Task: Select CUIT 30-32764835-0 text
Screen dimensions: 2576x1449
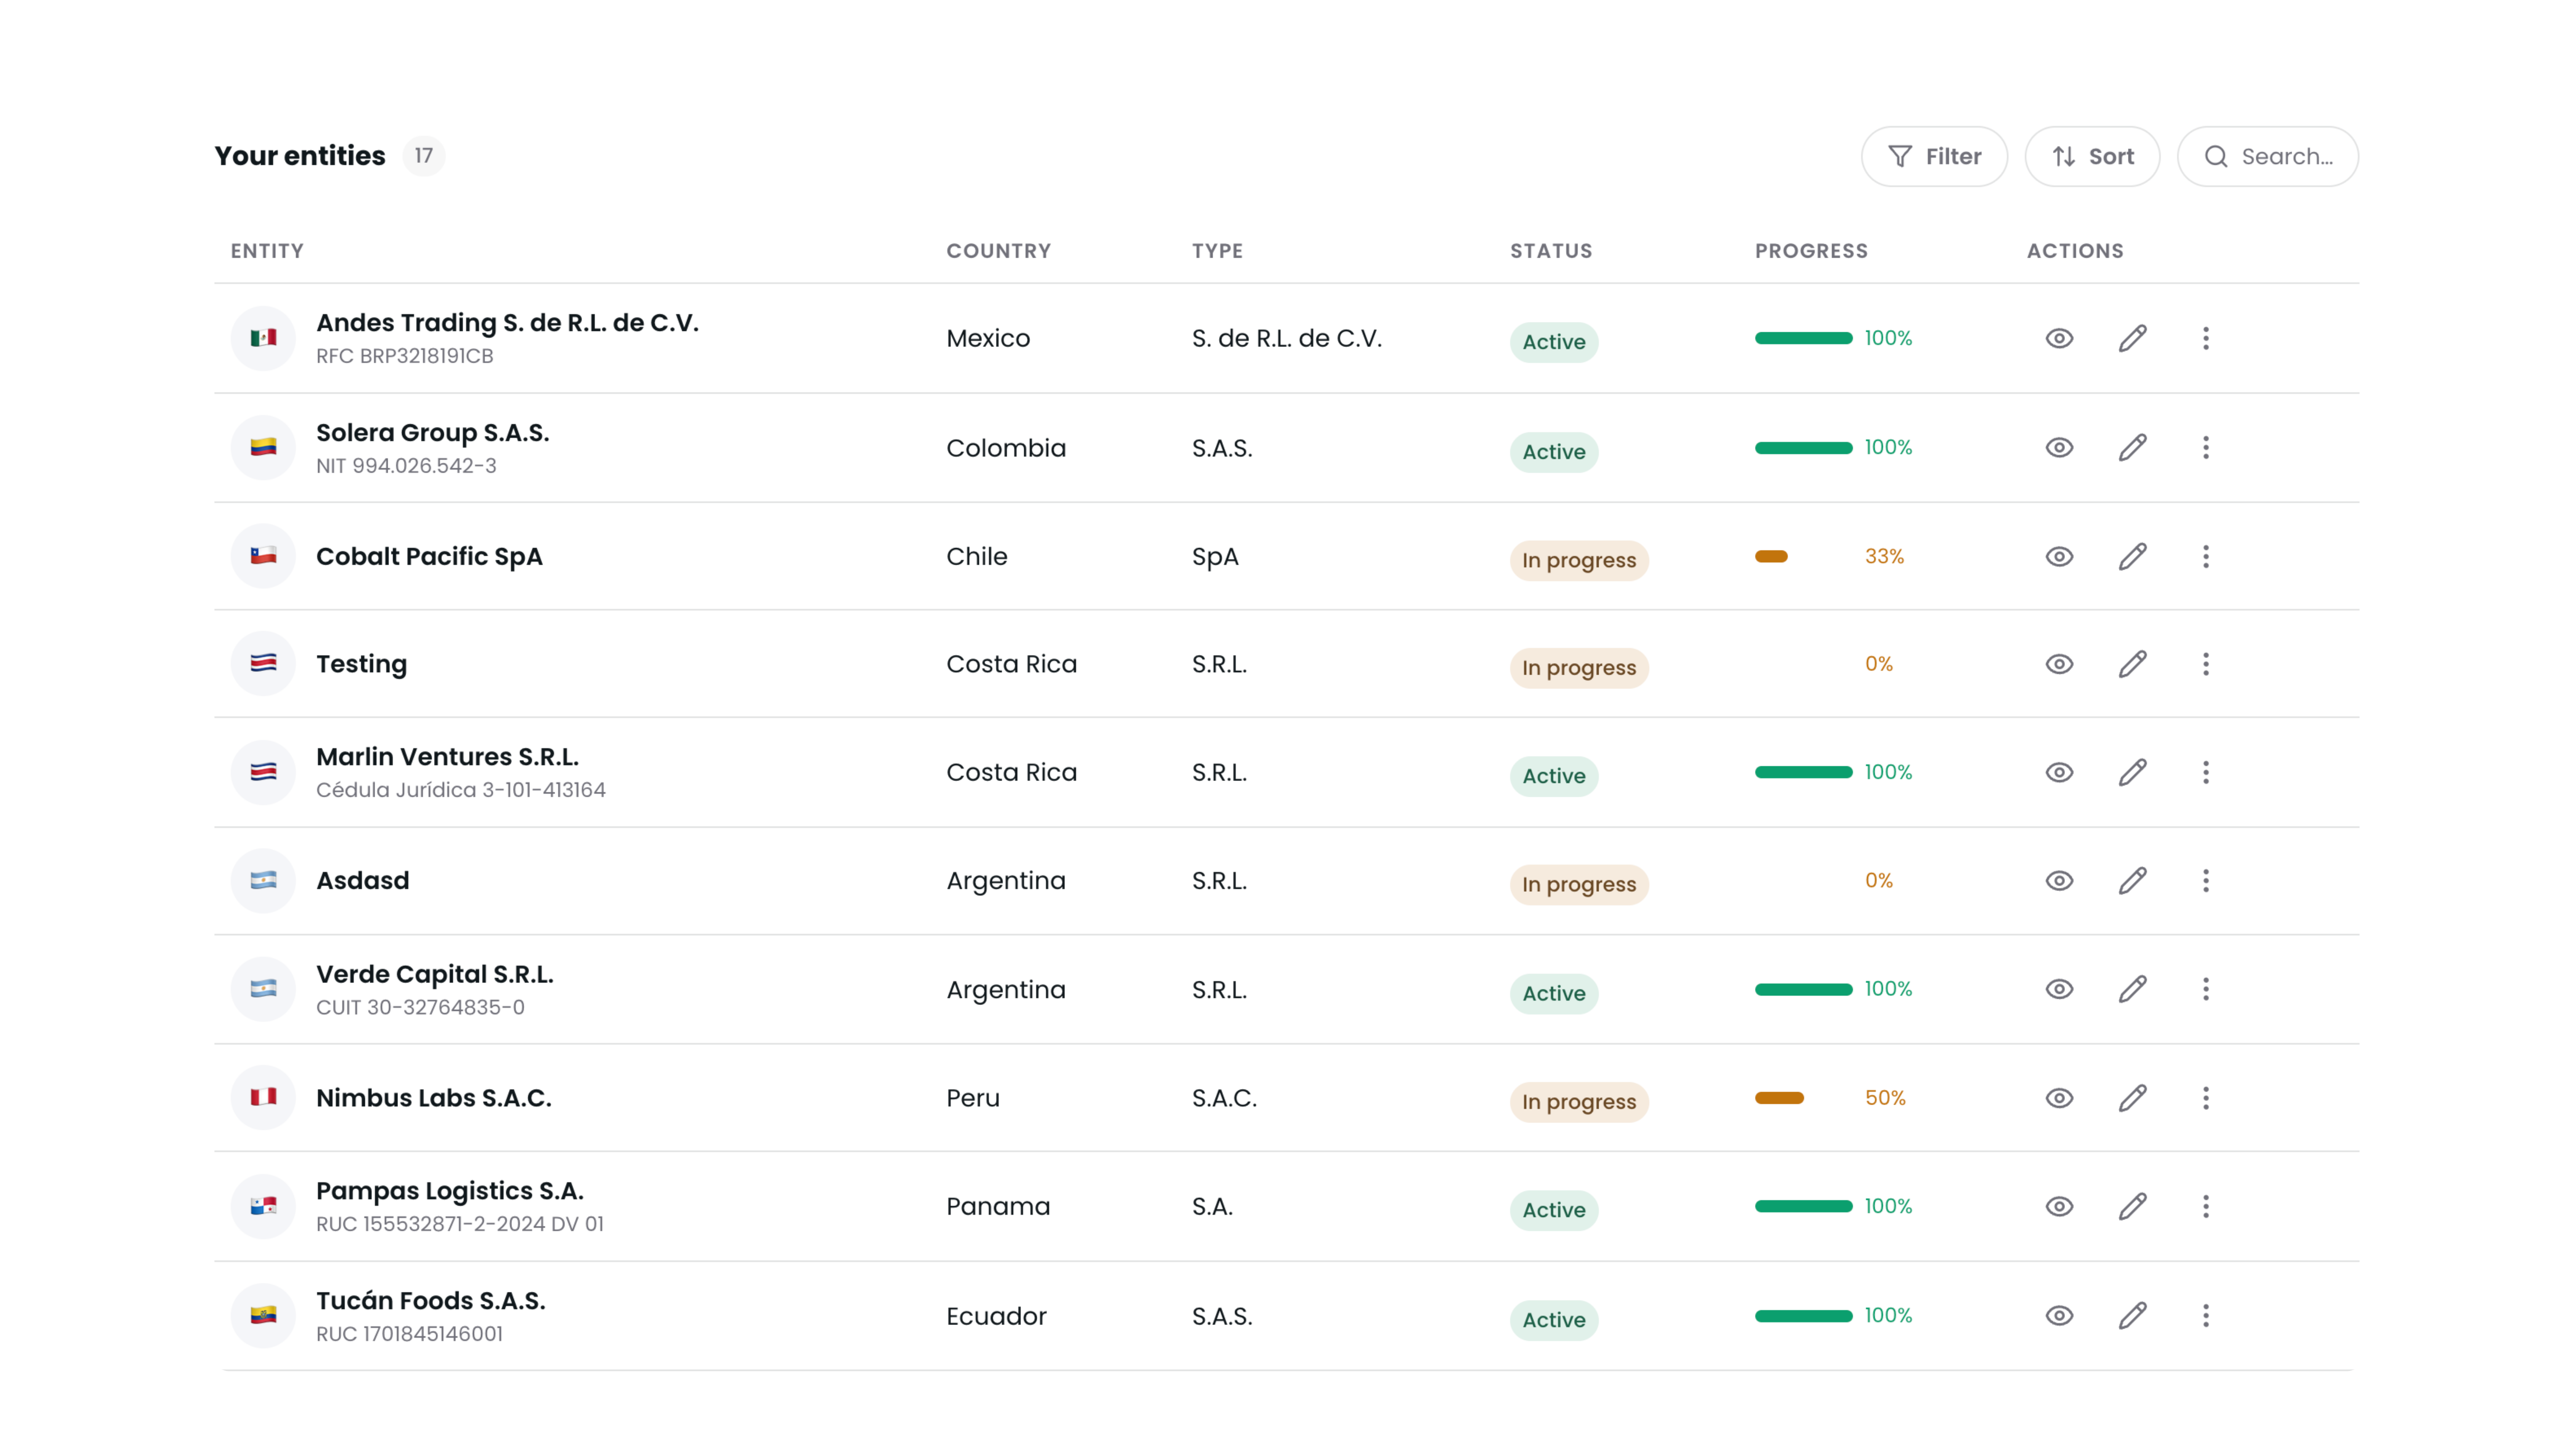Action: point(420,1007)
